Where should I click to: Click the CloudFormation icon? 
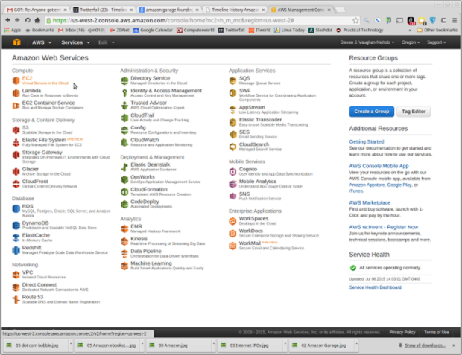(124, 191)
